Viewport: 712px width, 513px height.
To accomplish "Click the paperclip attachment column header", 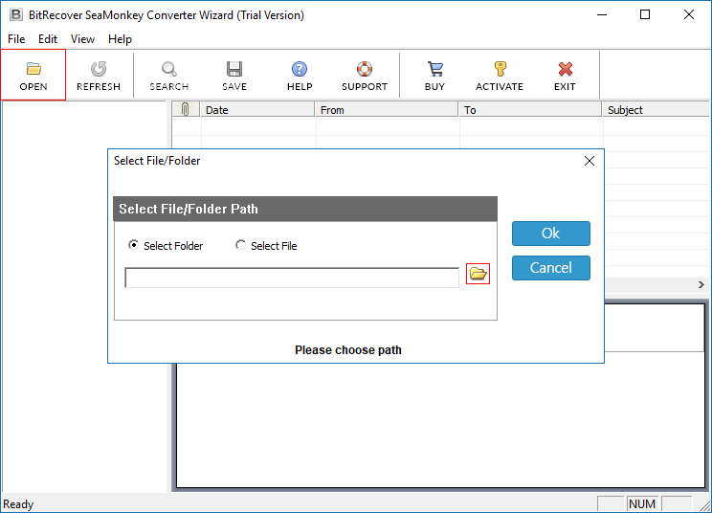I will (x=186, y=109).
